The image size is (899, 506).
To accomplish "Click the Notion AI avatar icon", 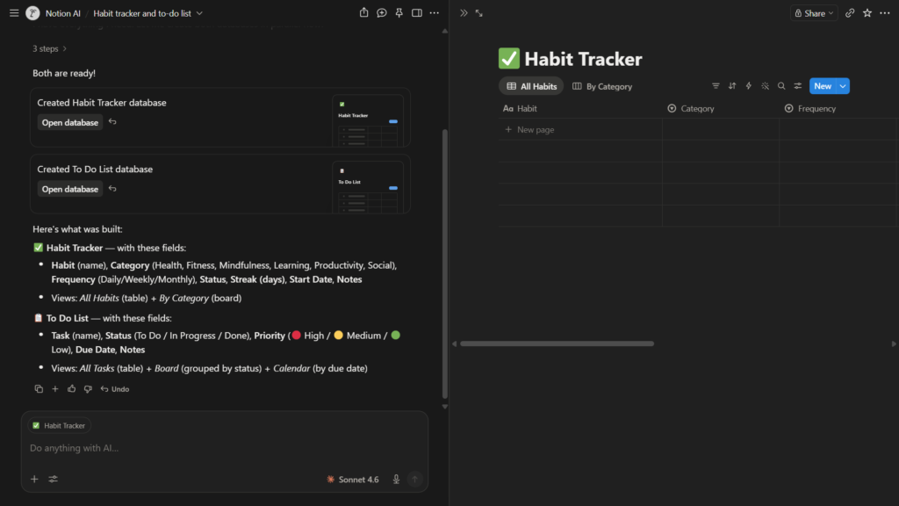I will tap(32, 12).
